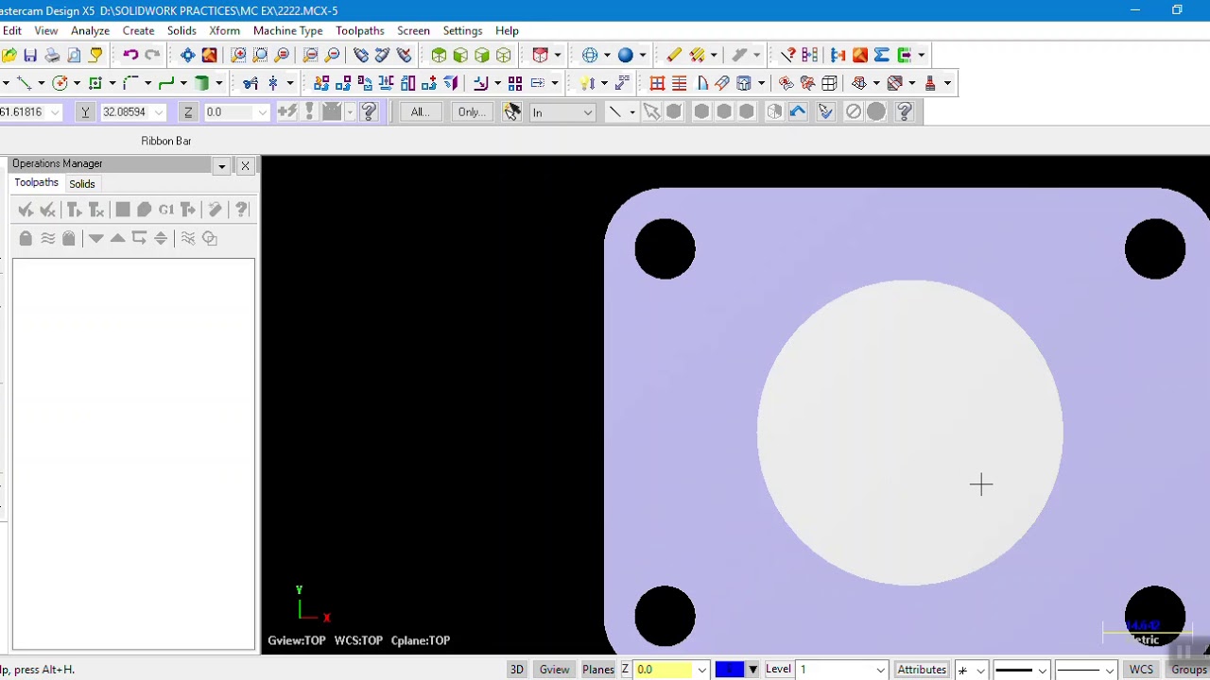Click the Print icon

[52, 56]
